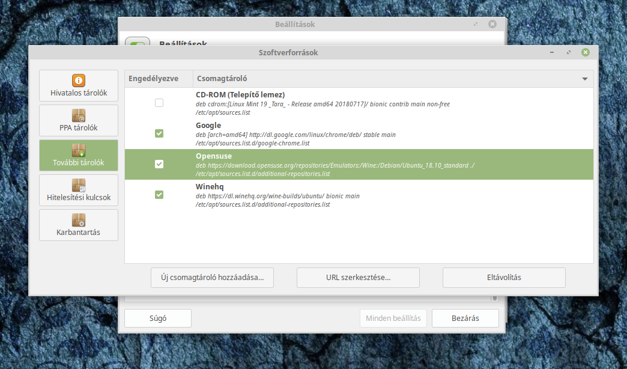Click the További tárolók package icon
Screen dimensions: 627x369
pos(79,150)
